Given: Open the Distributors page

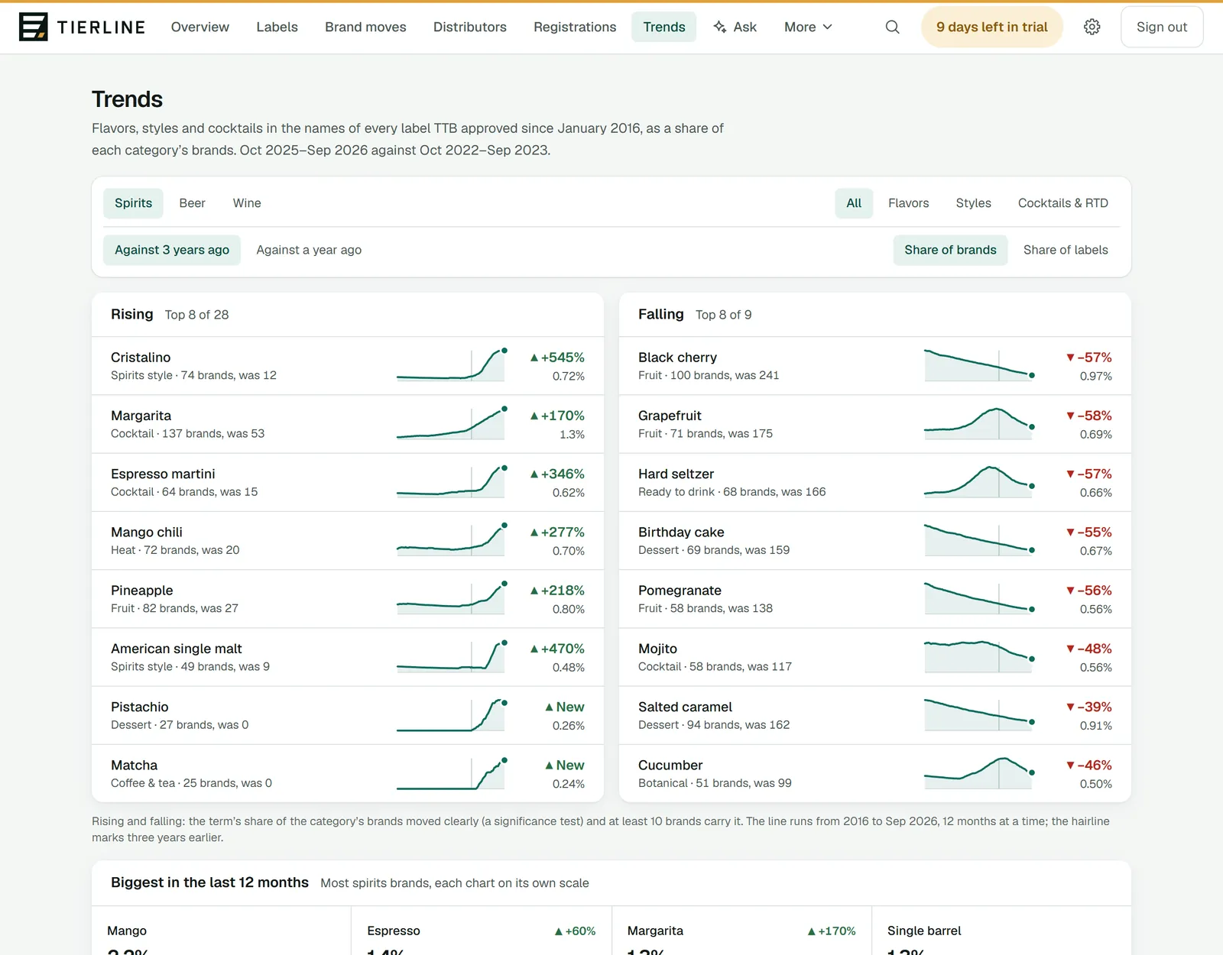Looking at the screenshot, I should [470, 27].
